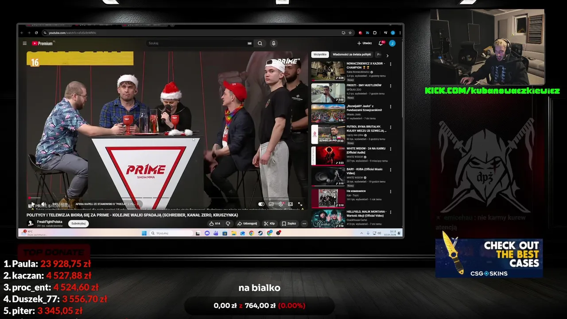Activate voice search microphone icon
This screenshot has width=567, height=319.
point(273,43)
